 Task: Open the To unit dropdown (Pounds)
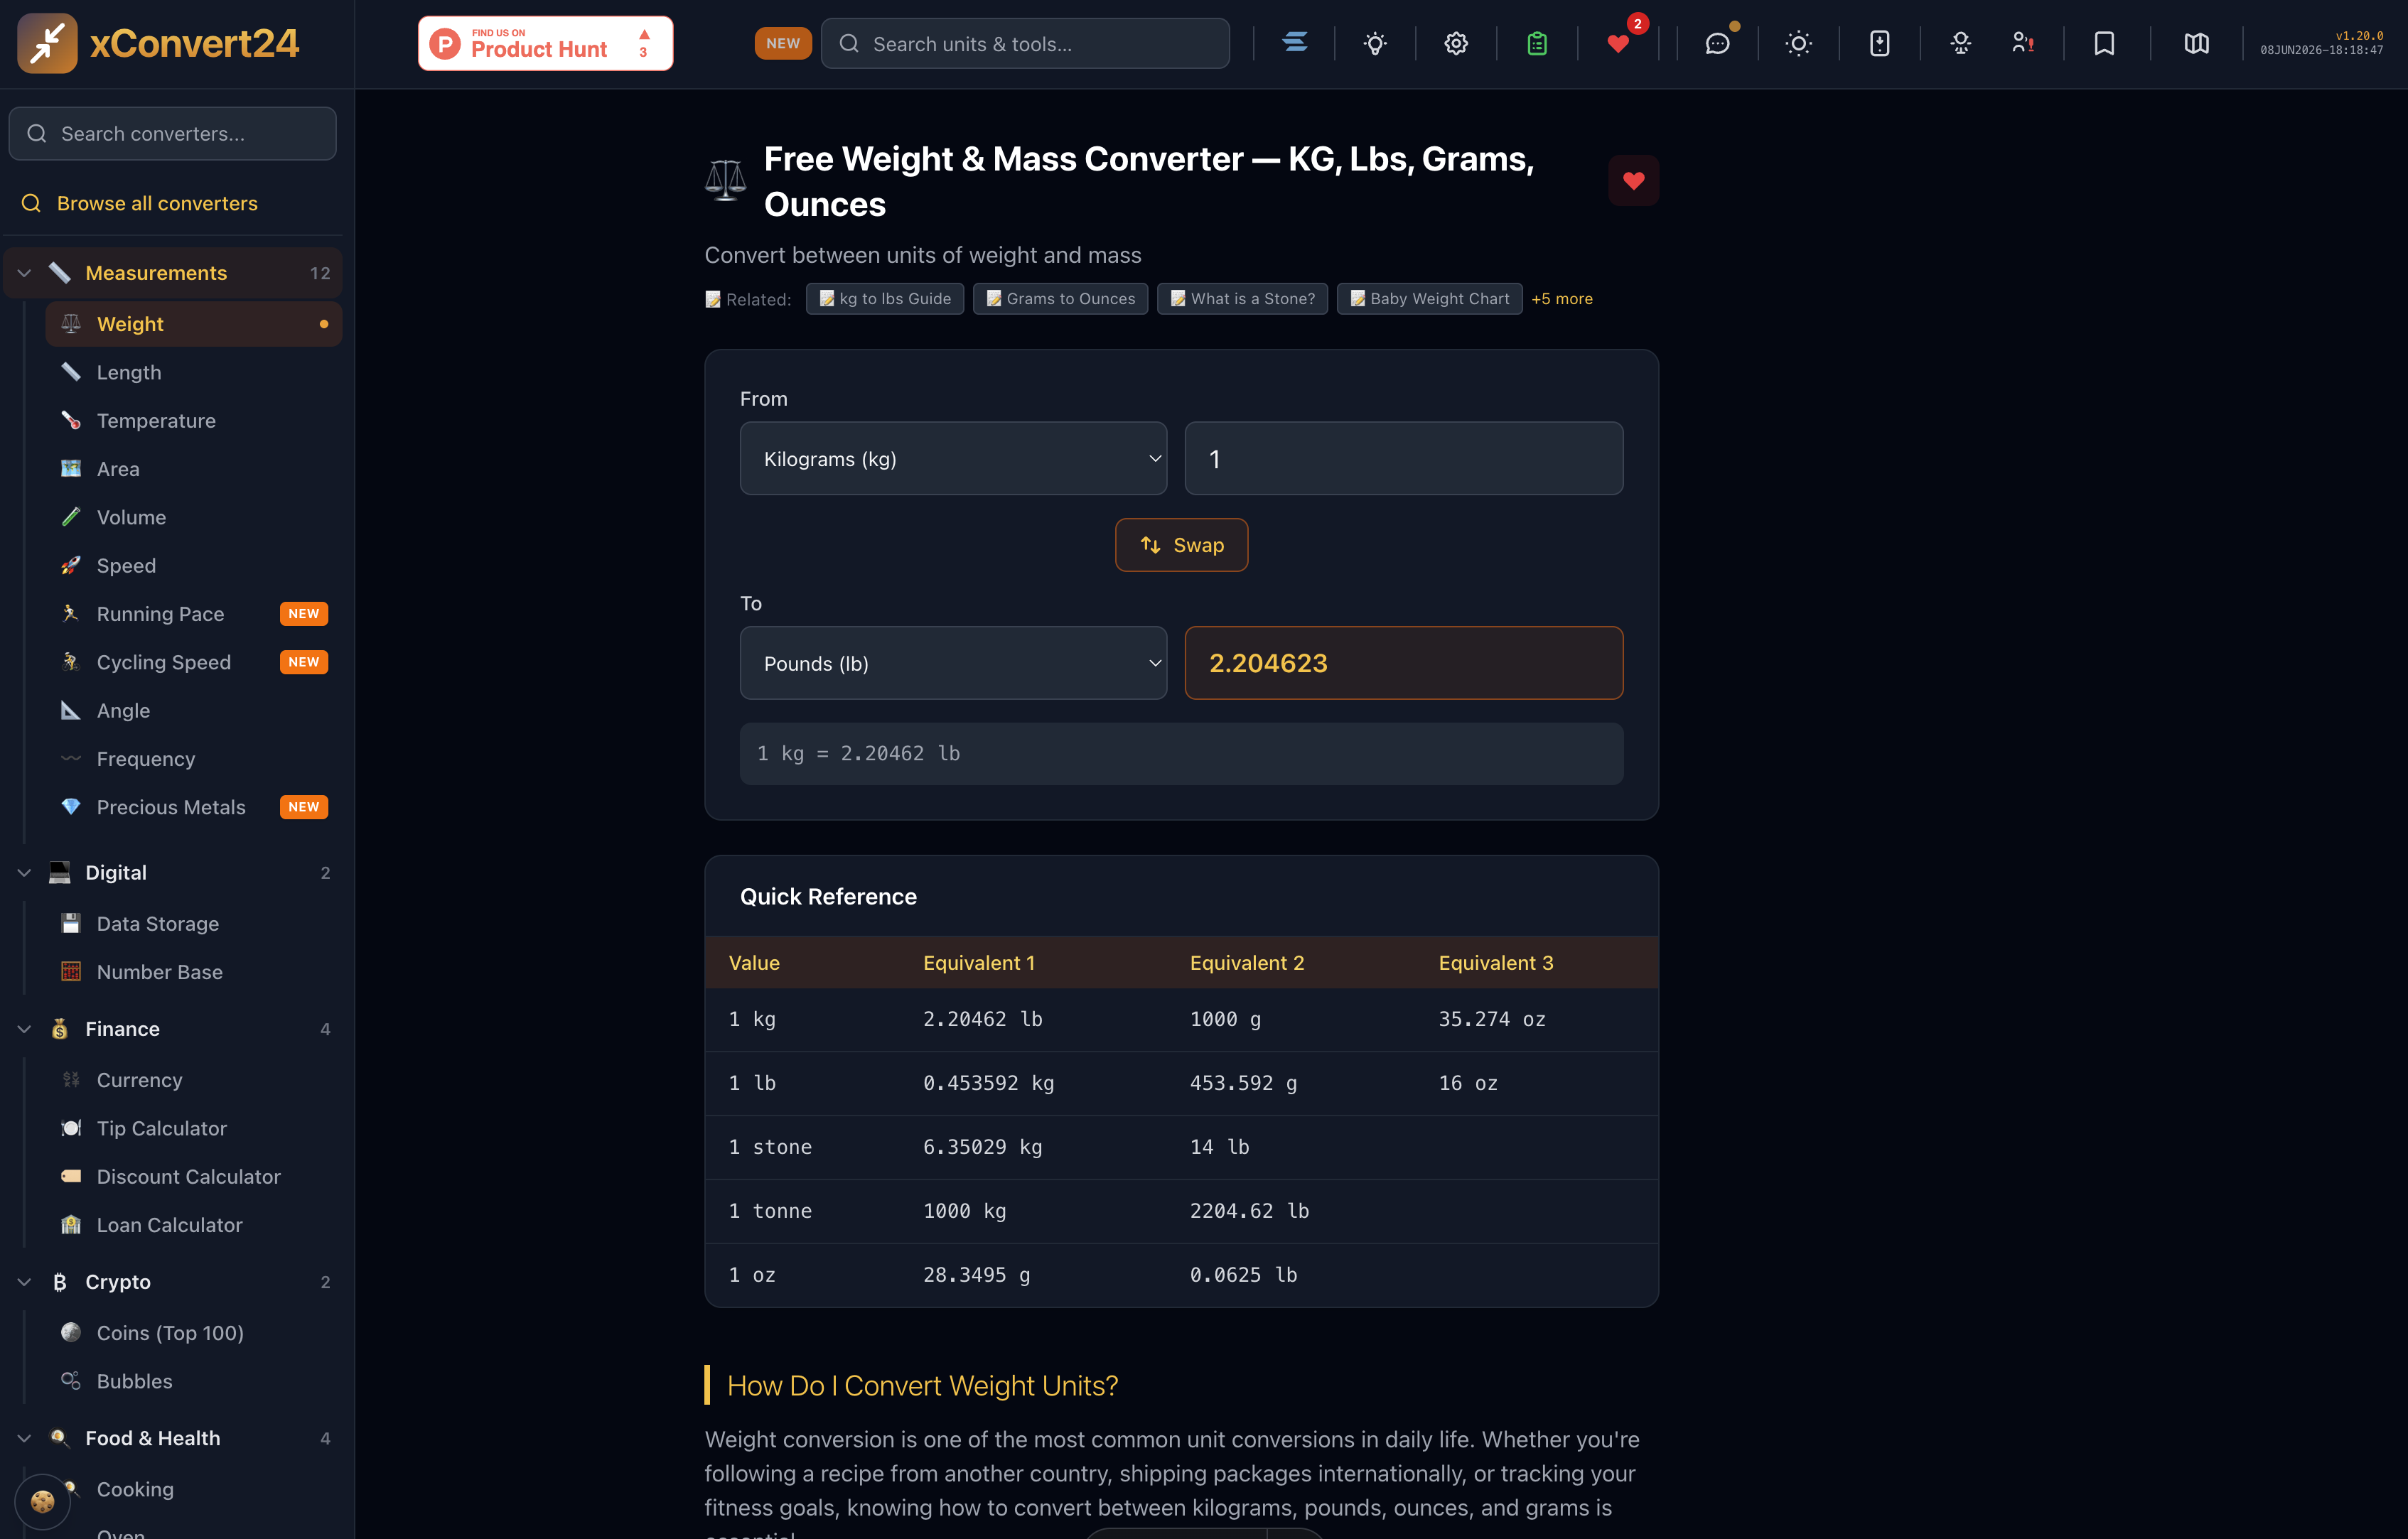point(953,663)
